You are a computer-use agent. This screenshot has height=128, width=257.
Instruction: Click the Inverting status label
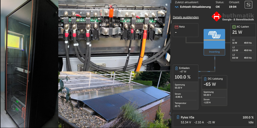[214, 52]
